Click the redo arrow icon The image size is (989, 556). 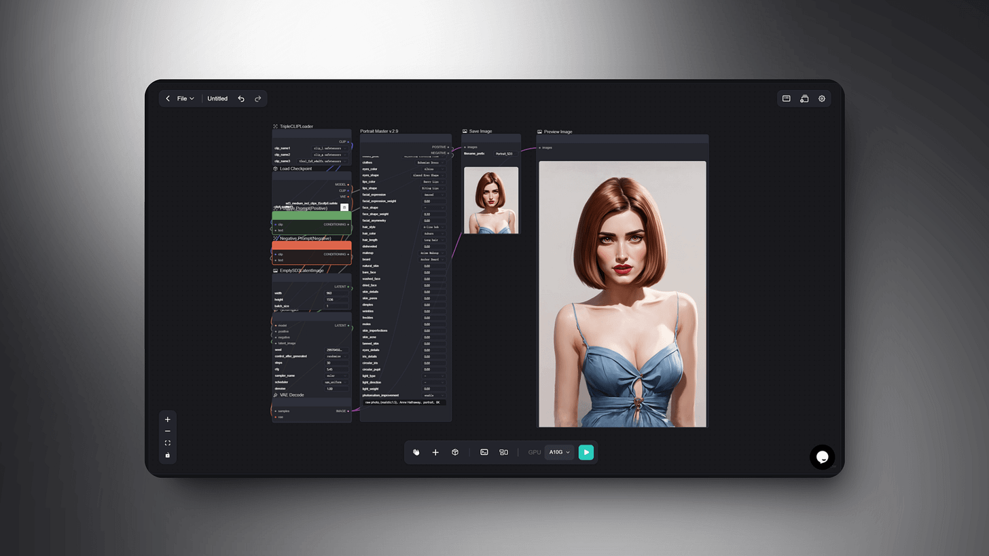click(x=258, y=98)
